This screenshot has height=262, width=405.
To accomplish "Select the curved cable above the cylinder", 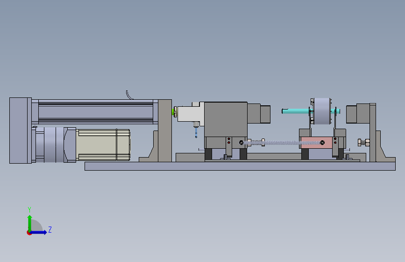I will pyautogui.click(x=129, y=95).
